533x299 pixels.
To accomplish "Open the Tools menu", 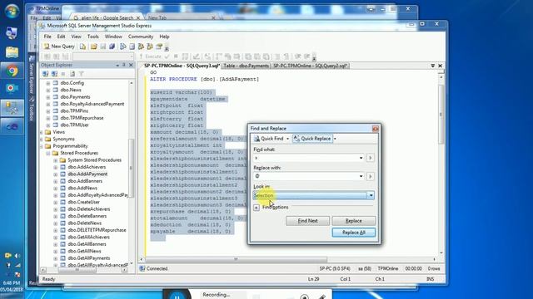I will tap(92, 37).
